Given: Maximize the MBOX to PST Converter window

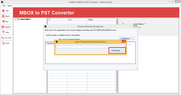Looking at the screenshot, I should coord(173,2).
